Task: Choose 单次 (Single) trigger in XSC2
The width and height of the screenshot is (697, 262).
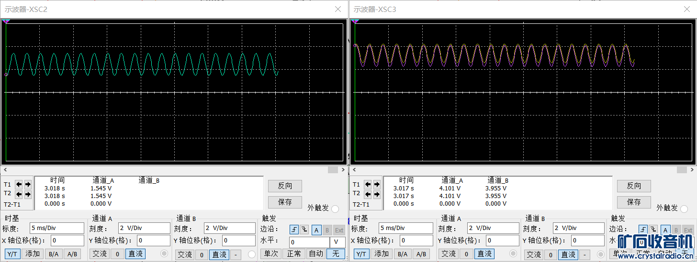Action: 270,254
